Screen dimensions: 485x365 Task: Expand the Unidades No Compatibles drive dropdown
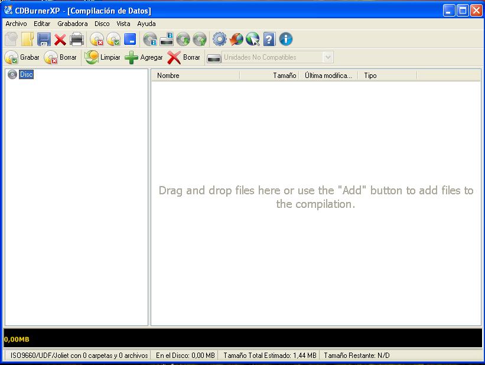(x=328, y=57)
